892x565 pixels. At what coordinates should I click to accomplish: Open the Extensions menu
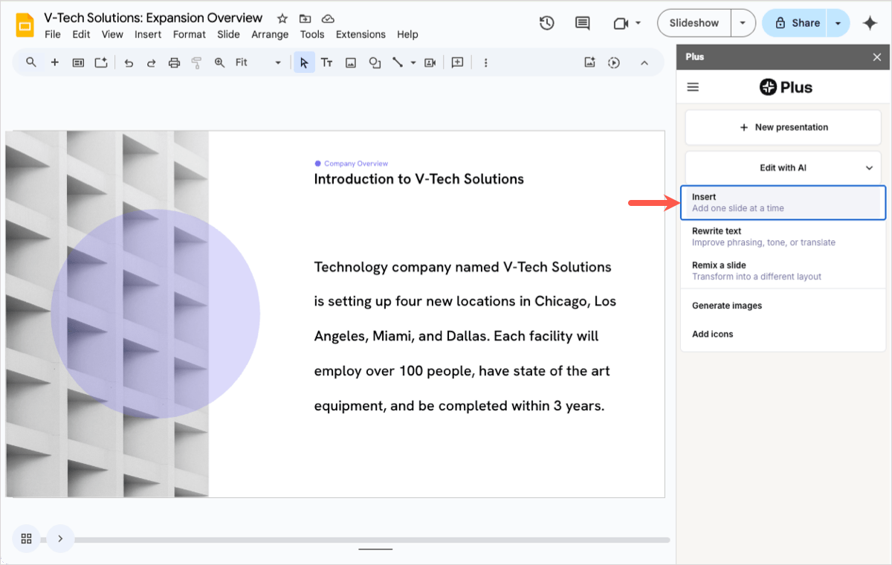[x=361, y=34]
